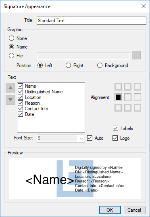Click the signature preview image
Viewport: 150px width, 217px height.
coord(75,178)
